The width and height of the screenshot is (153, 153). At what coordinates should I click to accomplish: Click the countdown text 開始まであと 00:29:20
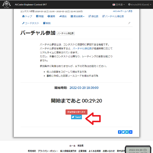tap(76, 101)
